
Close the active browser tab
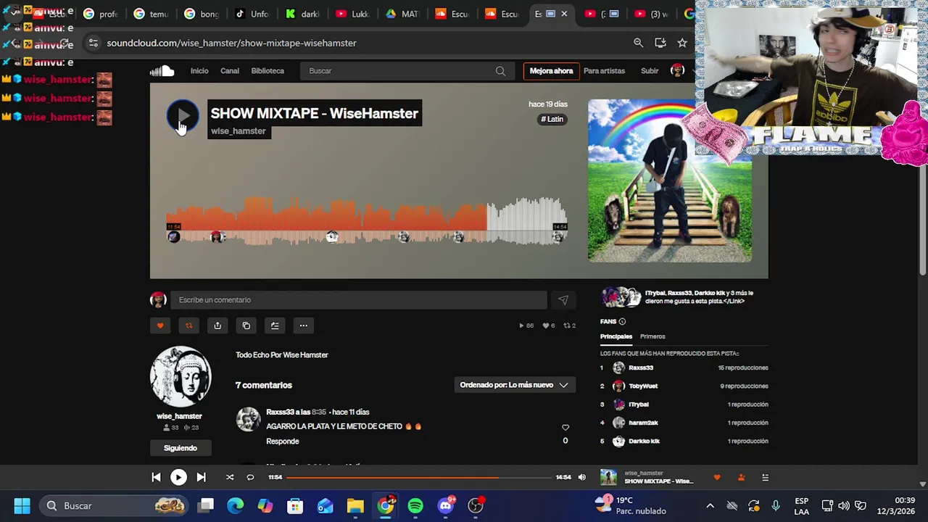click(564, 14)
